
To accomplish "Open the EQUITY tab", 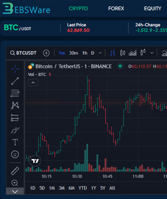I will (x=153, y=9).
